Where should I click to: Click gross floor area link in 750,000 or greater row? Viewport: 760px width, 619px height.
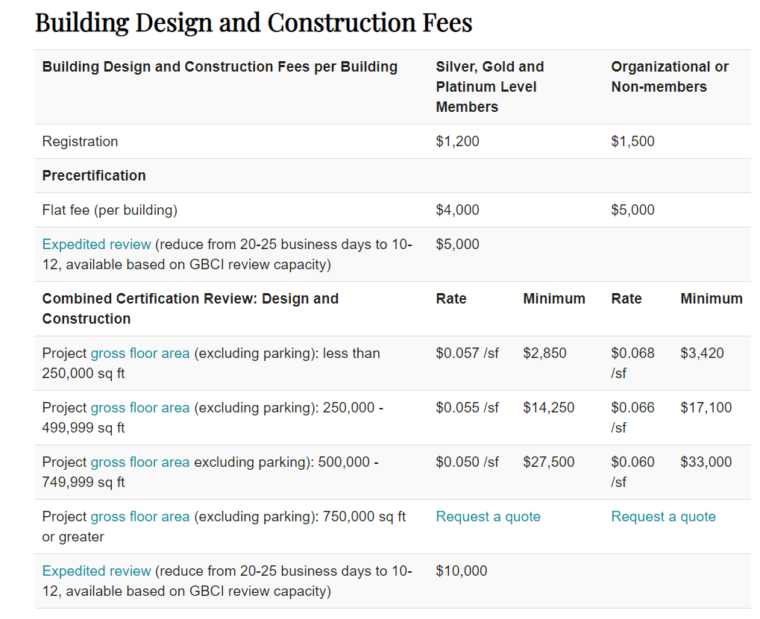[x=139, y=517]
